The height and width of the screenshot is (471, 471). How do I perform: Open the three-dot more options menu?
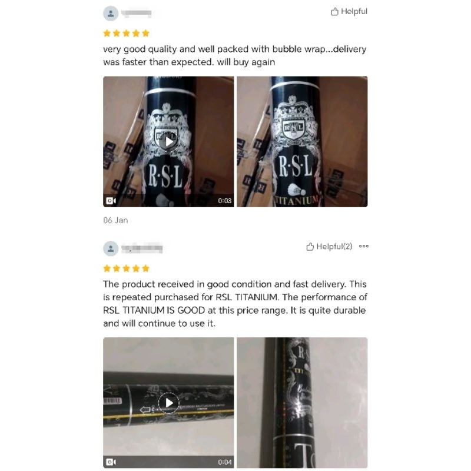(364, 246)
